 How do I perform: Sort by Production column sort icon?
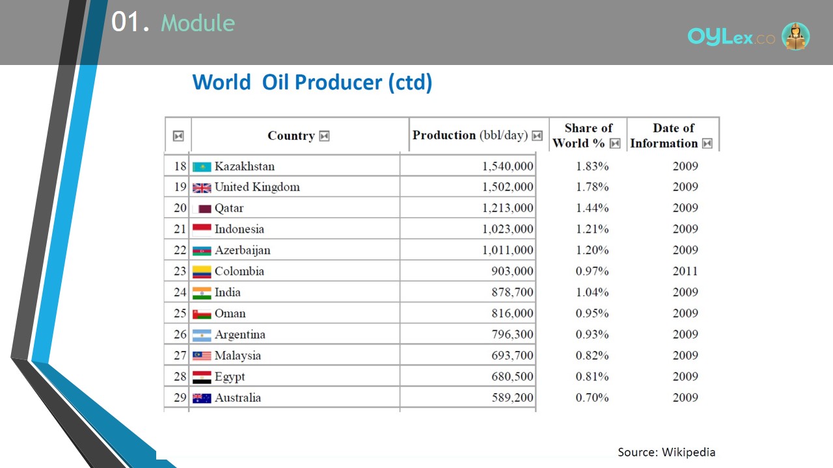click(537, 136)
